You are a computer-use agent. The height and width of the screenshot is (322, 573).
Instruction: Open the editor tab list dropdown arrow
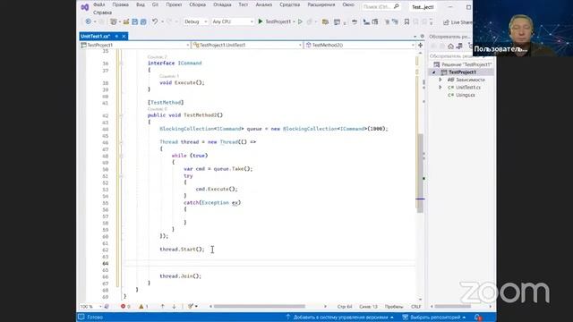(x=415, y=37)
